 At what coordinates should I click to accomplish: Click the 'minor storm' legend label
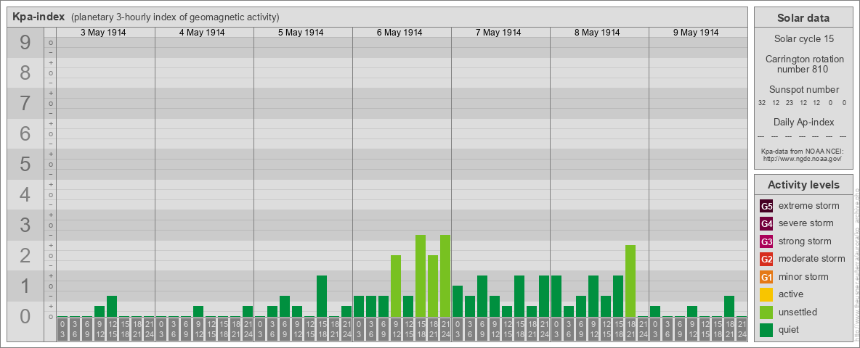point(803,277)
